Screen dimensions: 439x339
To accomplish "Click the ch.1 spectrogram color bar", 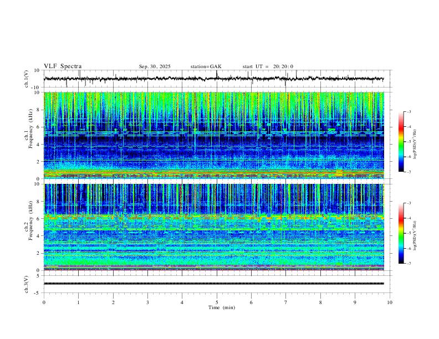I will point(401,142).
